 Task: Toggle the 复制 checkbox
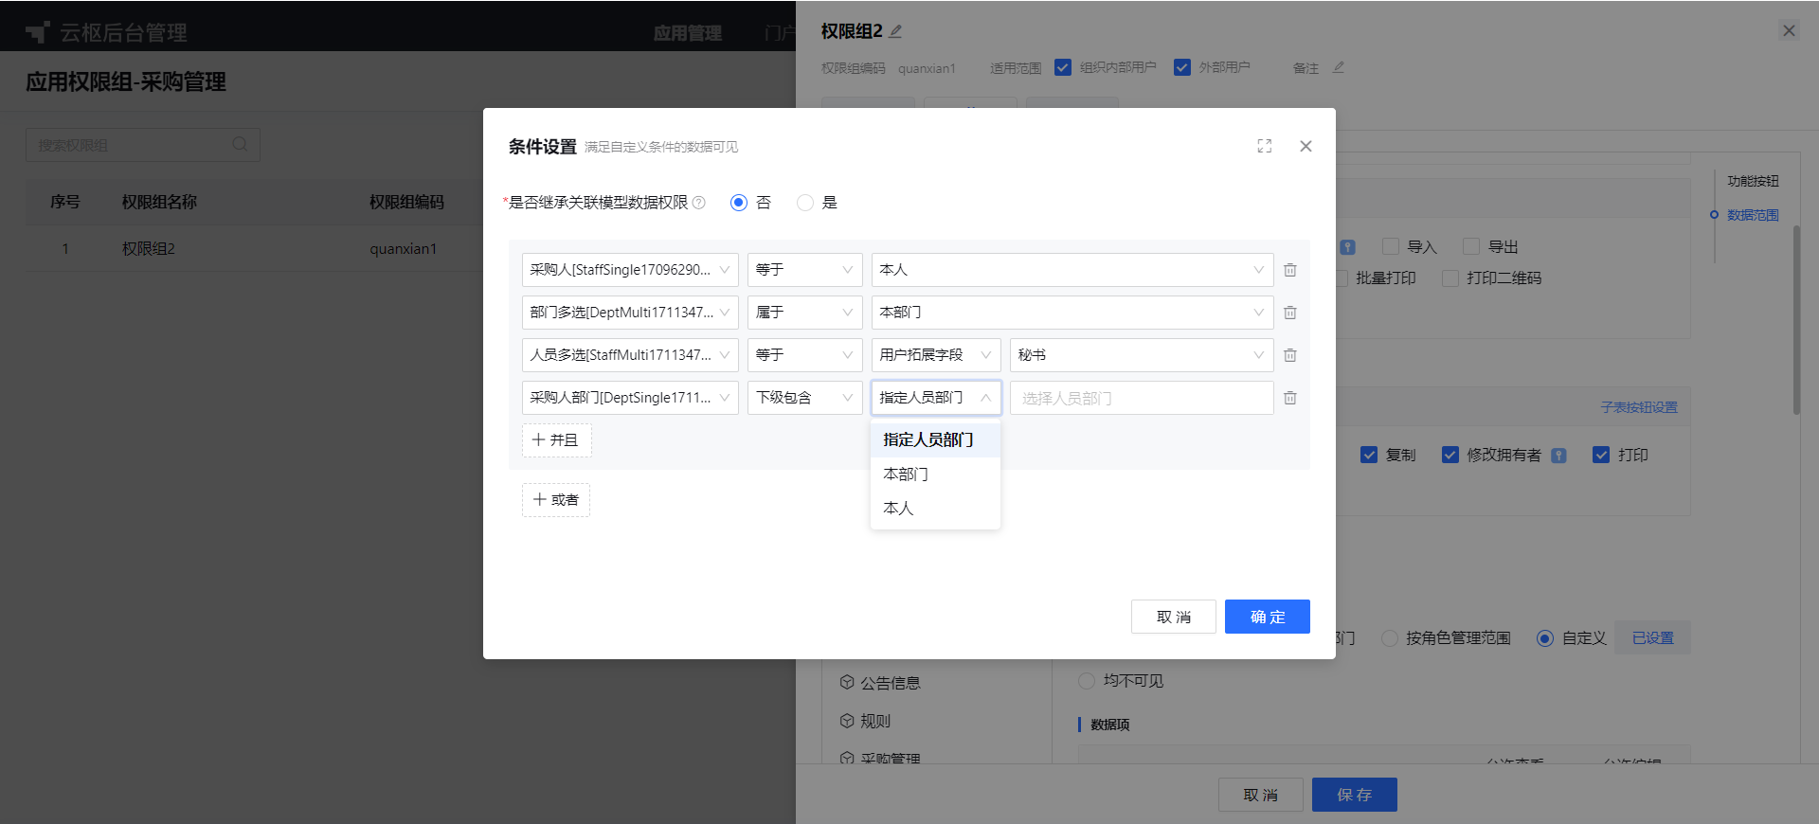(1369, 455)
